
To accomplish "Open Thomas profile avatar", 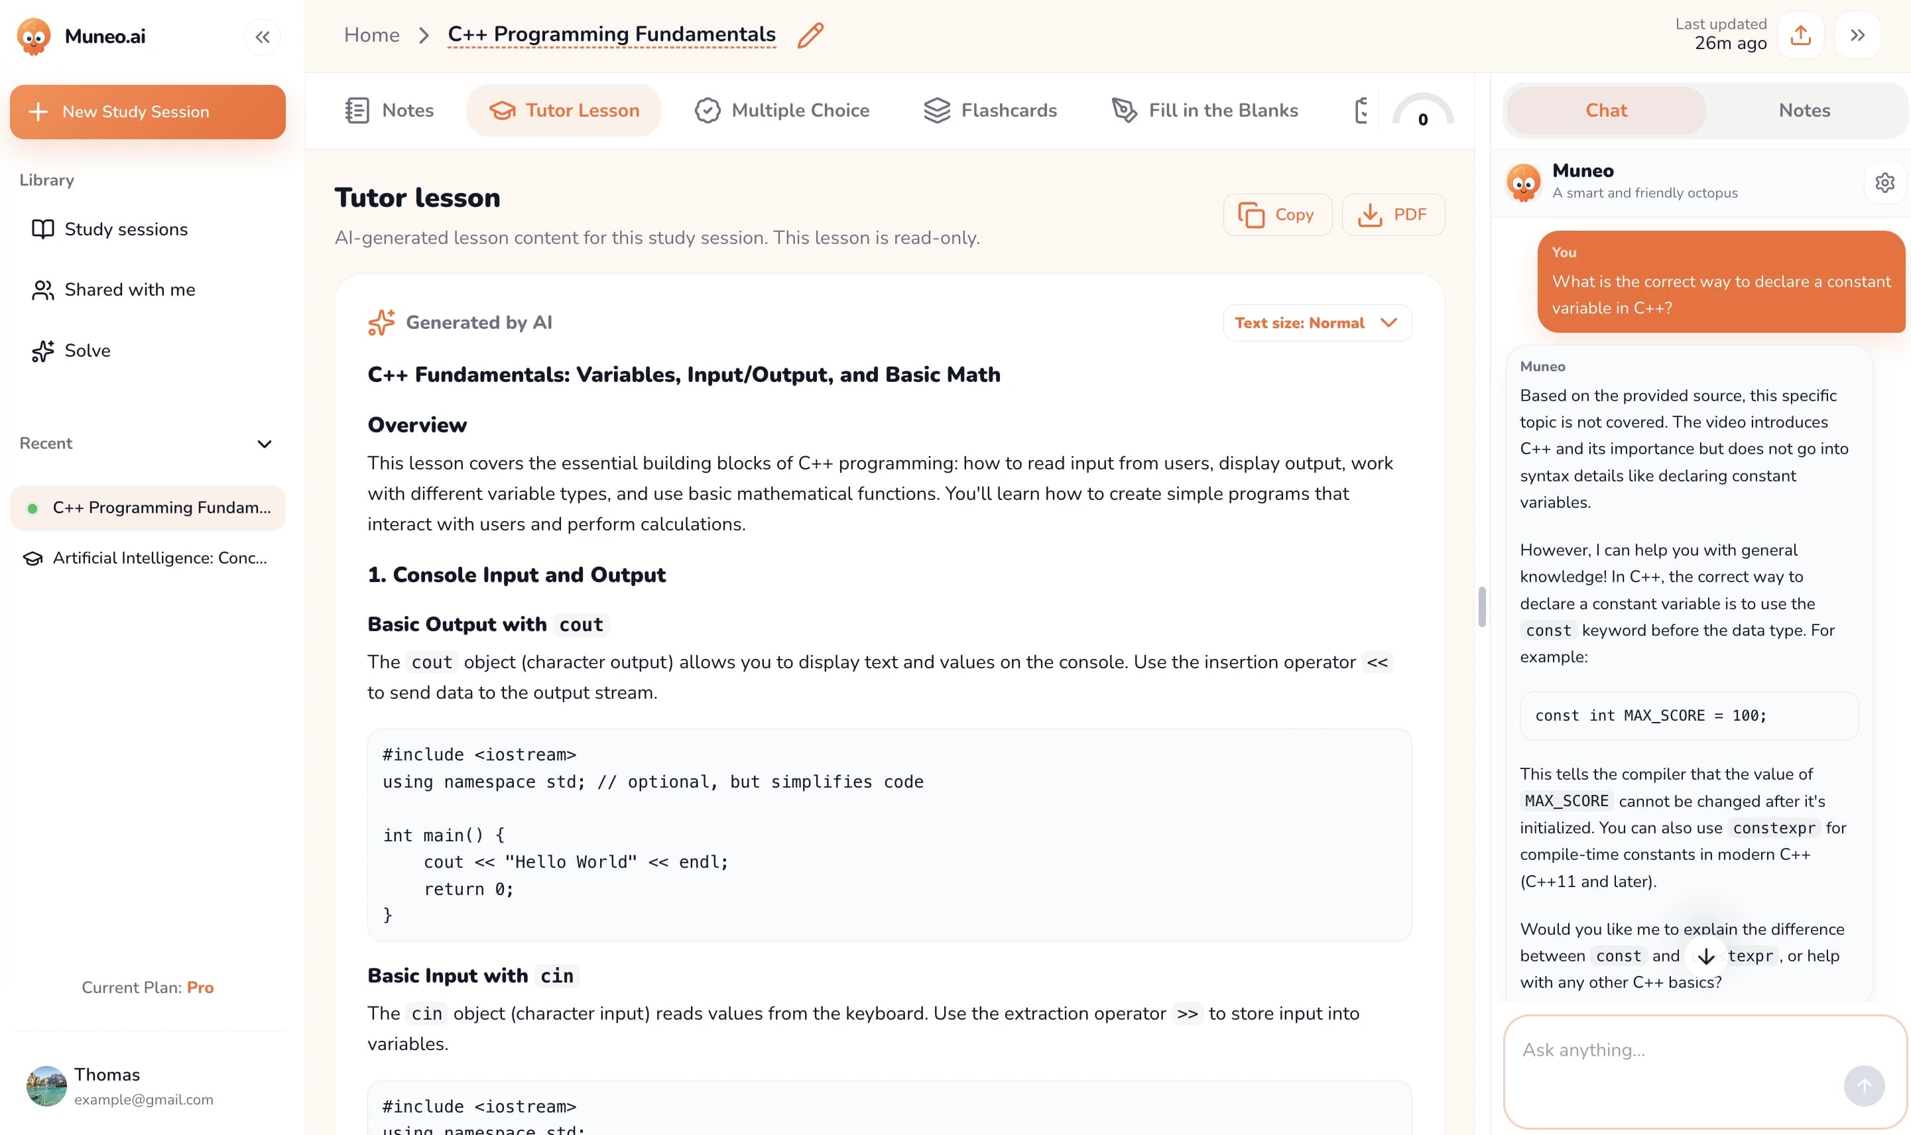I will pyautogui.click(x=46, y=1086).
